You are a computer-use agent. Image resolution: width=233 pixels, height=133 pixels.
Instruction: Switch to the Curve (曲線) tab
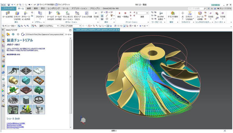[x=29, y=8]
